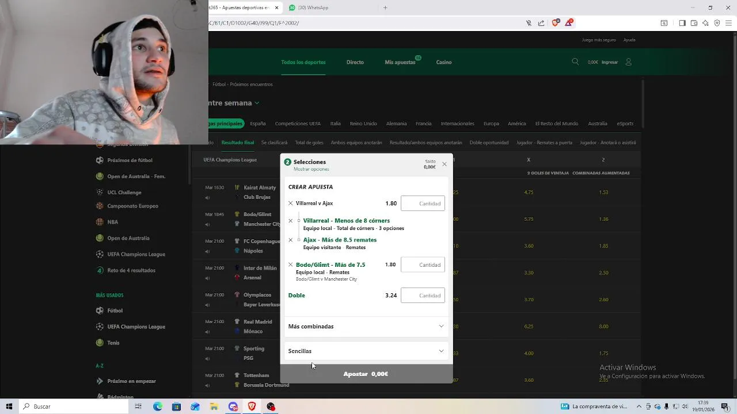Filter by eSports
The height and width of the screenshot is (414, 737).
tap(625, 124)
